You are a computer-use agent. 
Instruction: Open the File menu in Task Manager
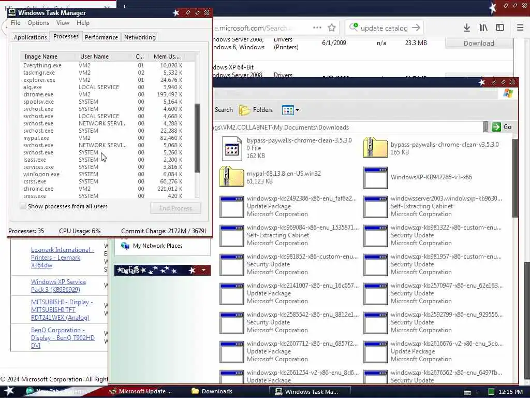coord(16,23)
